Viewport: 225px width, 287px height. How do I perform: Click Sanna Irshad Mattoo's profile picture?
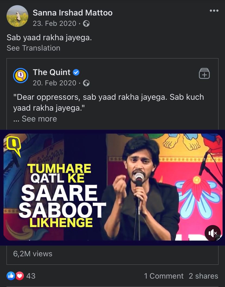(x=17, y=16)
